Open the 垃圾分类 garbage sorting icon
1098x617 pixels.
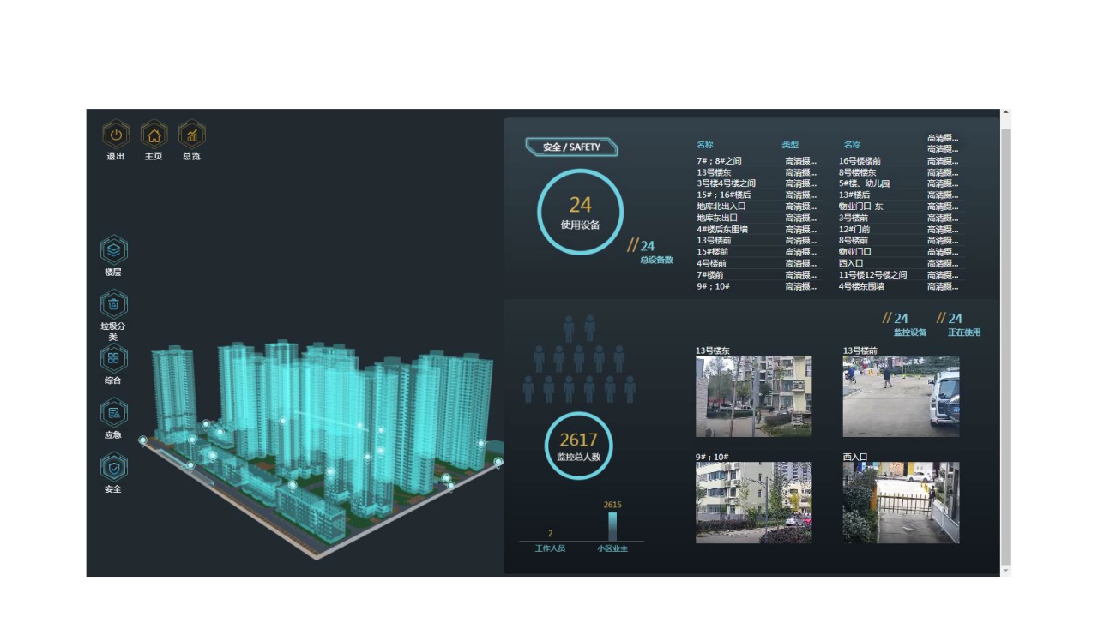click(x=114, y=304)
